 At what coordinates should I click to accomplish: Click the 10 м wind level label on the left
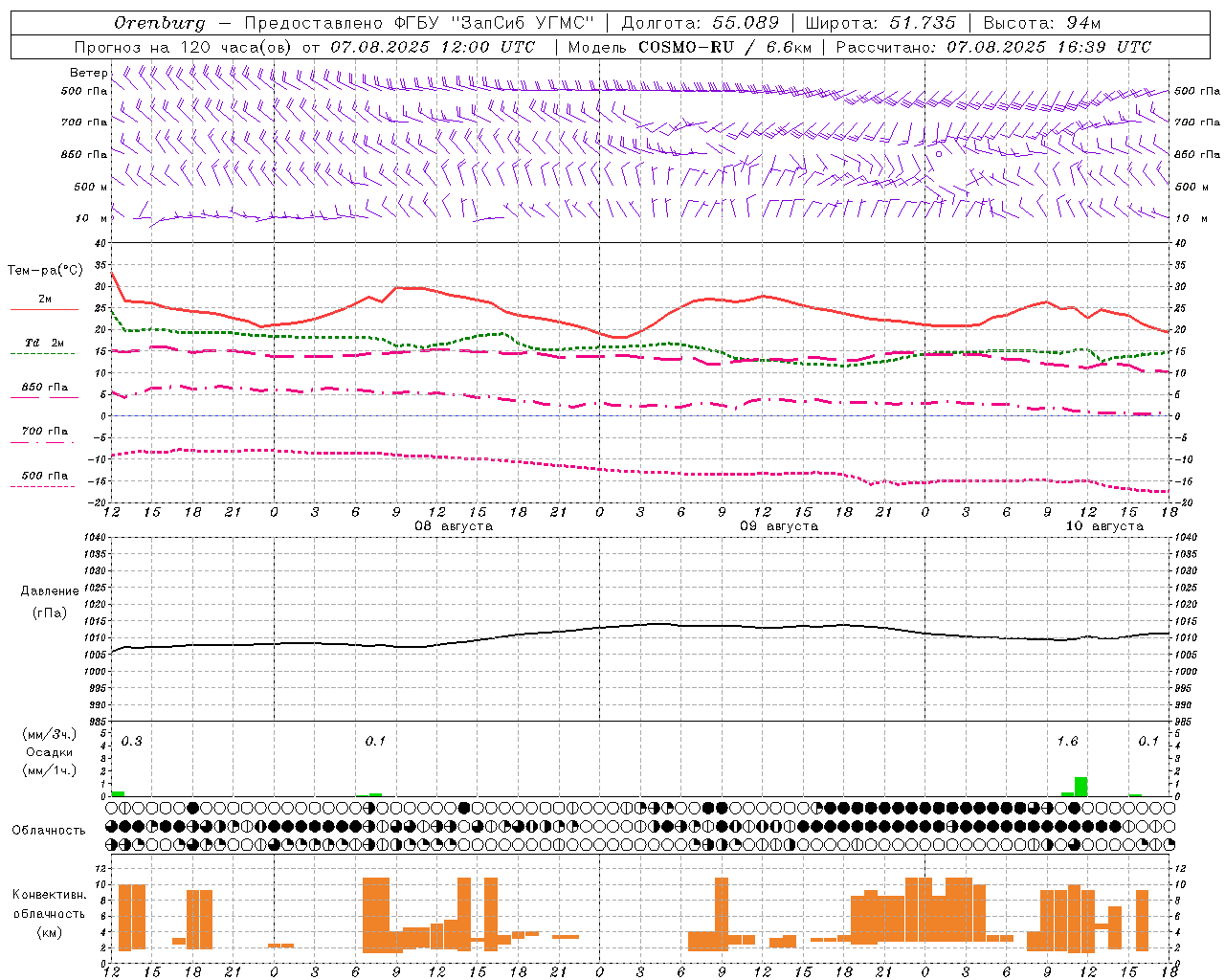coord(92,218)
